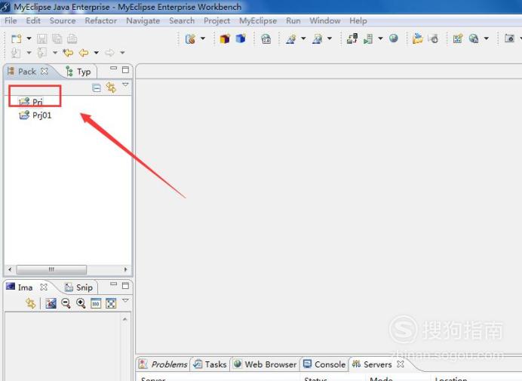Click the Last Edit Location star-arrow icon
The height and width of the screenshot is (381, 522).
click(x=68, y=53)
